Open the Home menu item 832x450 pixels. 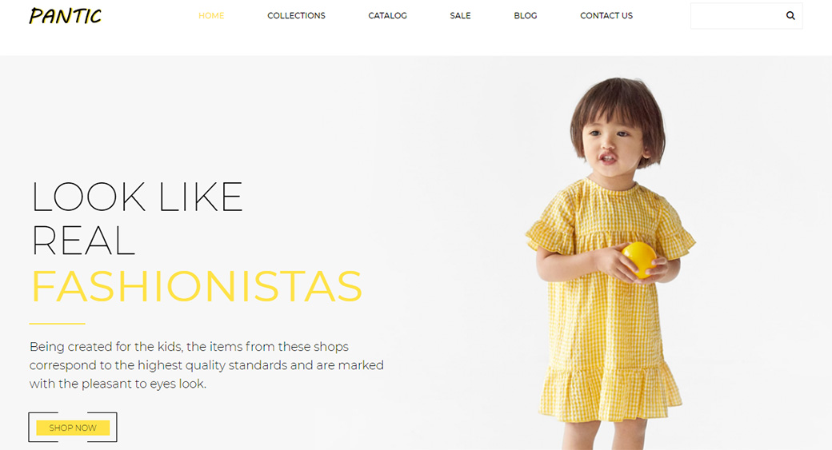pyautogui.click(x=211, y=16)
